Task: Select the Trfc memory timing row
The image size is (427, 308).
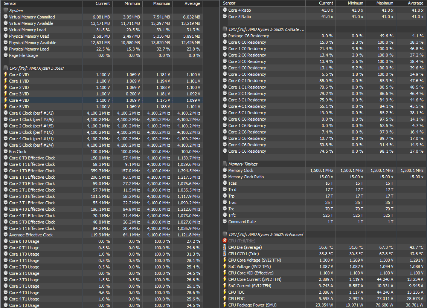Action: point(323,215)
